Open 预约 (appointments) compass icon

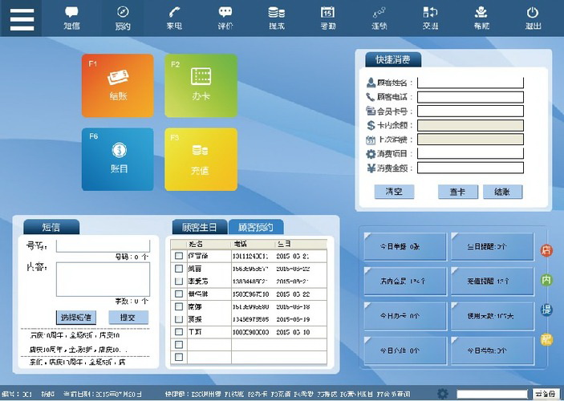pos(123,18)
